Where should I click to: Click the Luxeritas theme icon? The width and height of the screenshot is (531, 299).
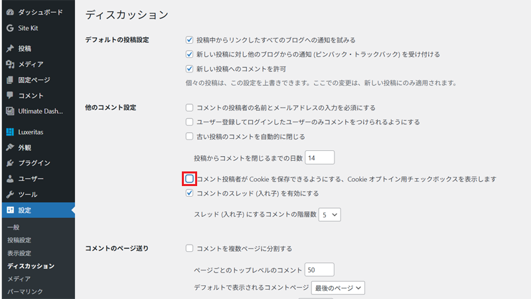pos(10,132)
